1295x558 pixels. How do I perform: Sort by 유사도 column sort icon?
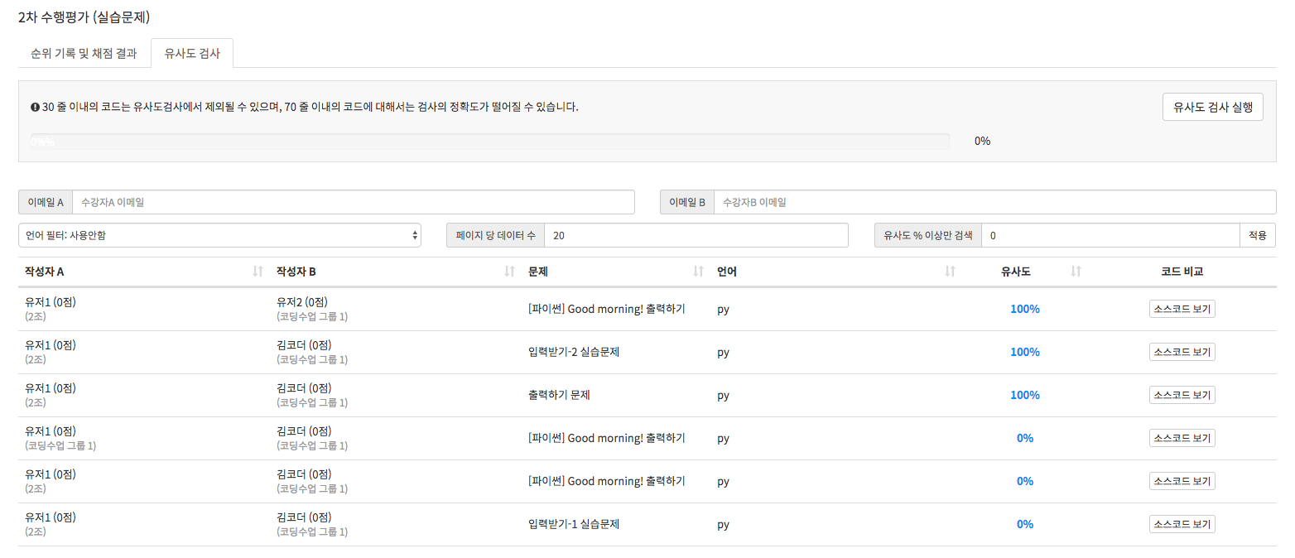coord(1076,272)
